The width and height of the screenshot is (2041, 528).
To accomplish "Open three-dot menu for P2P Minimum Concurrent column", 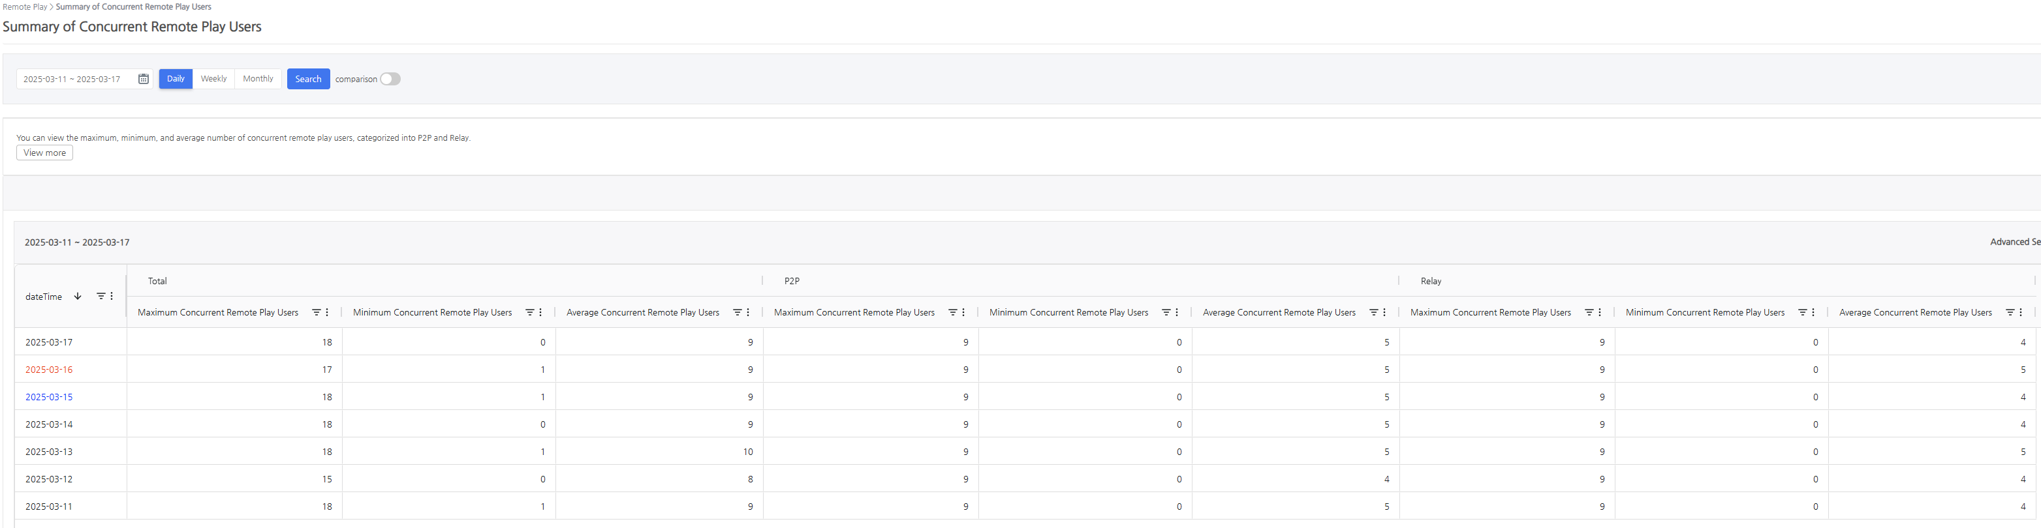I will (x=1177, y=313).
